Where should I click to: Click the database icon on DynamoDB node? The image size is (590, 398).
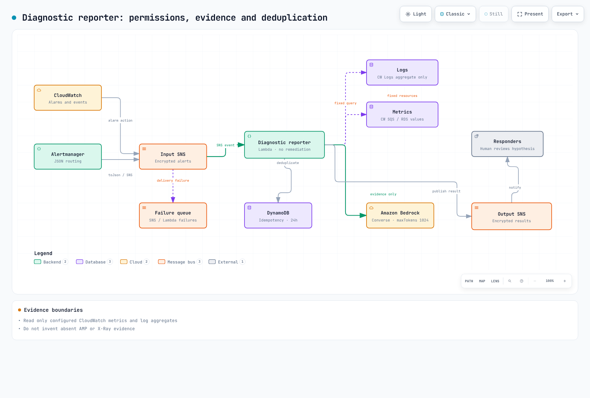click(249, 208)
